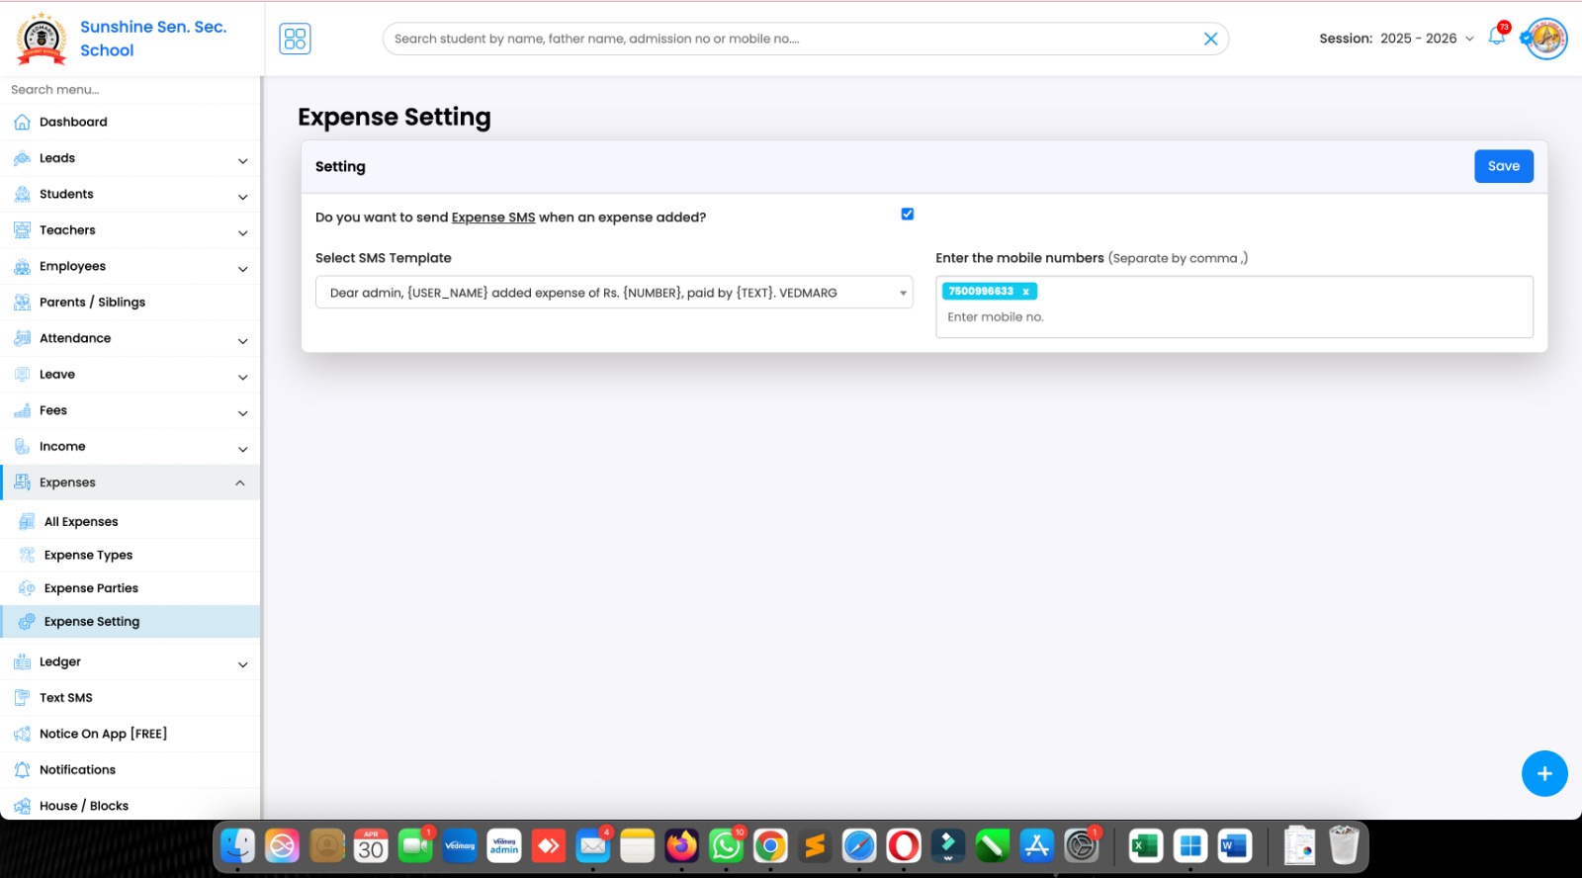Open the Dashboard link
Image resolution: width=1582 pixels, height=878 pixels.
(x=73, y=123)
